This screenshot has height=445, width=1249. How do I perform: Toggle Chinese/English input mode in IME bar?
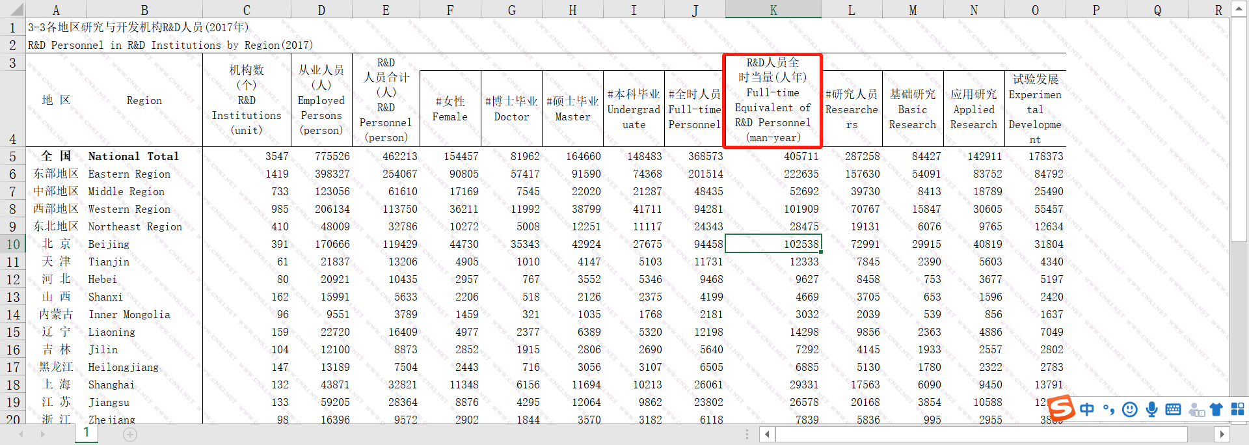pos(1086,409)
